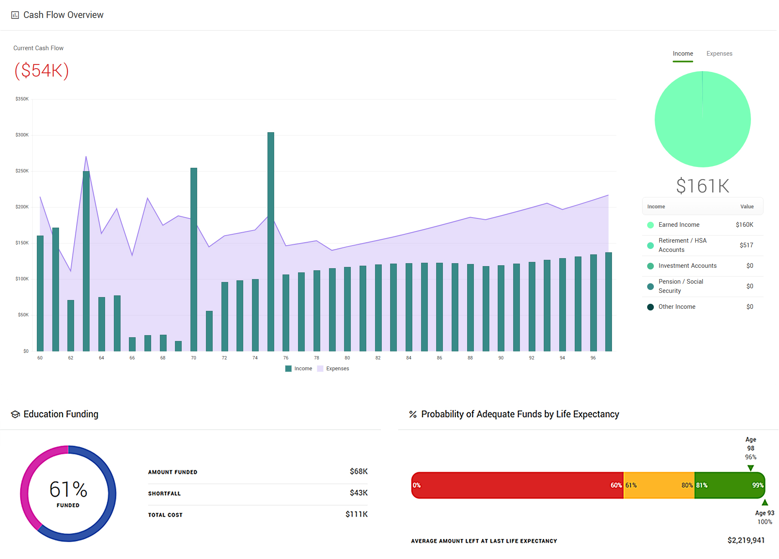This screenshot has width=779, height=559.
Task: Click the red 0%-60% probability segment
Action: coord(517,485)
